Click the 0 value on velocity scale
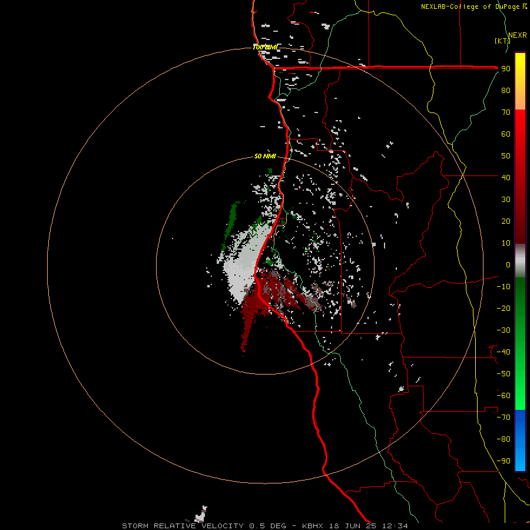 tap(508, 264)
